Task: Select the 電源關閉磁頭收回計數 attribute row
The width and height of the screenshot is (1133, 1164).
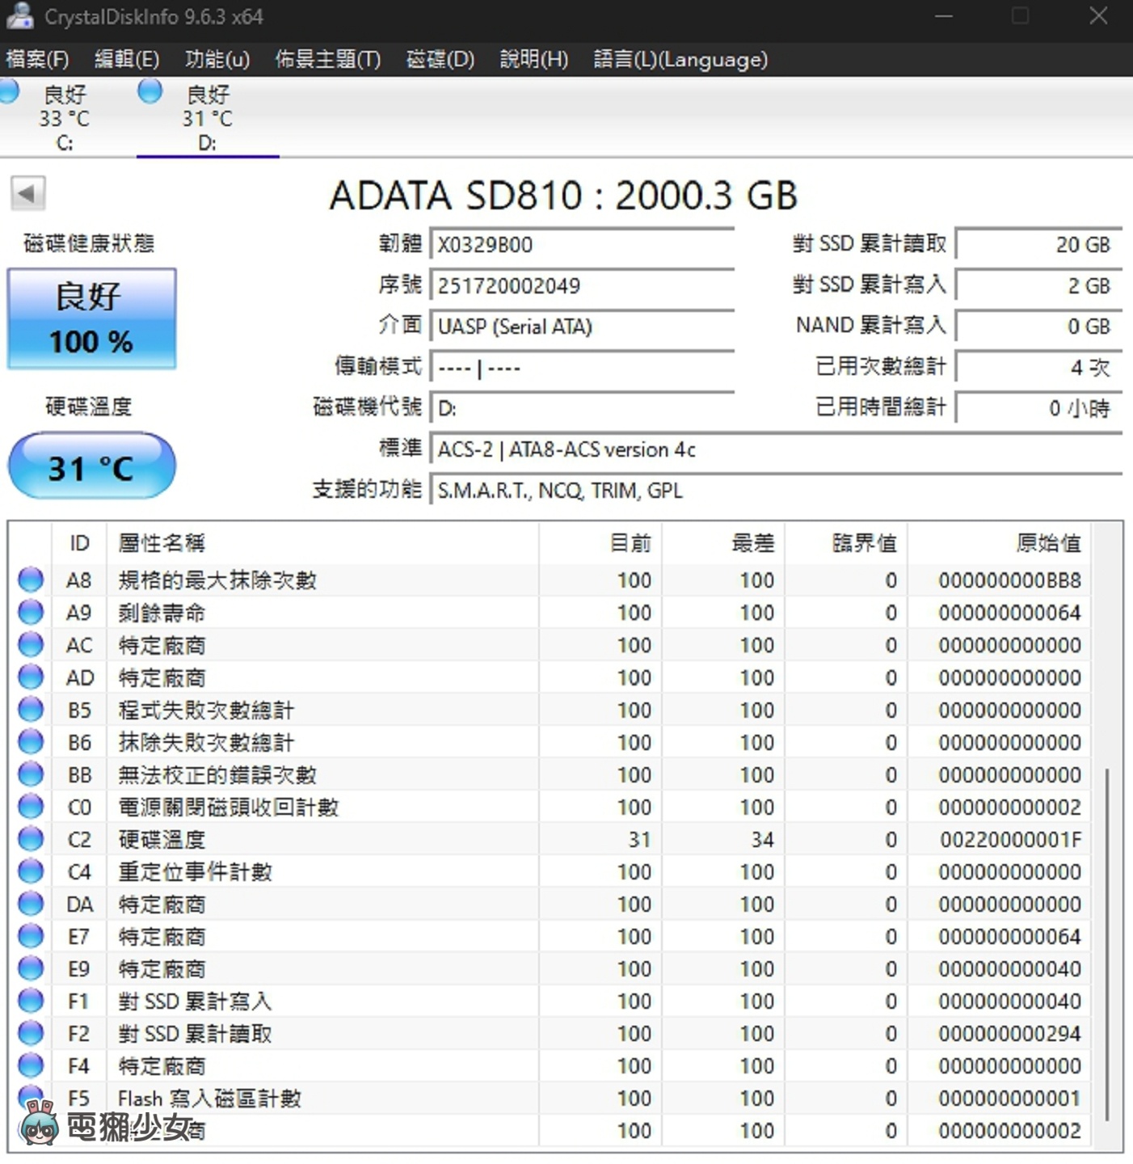Action: coord(550,806)
